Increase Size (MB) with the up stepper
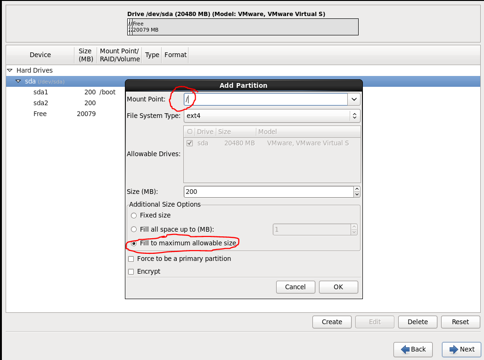 click(357, 189)
